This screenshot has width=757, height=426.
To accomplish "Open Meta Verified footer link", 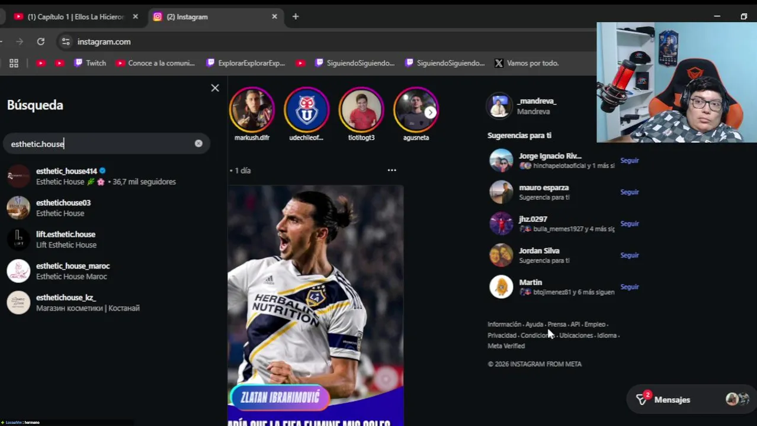I will (506, 346).
